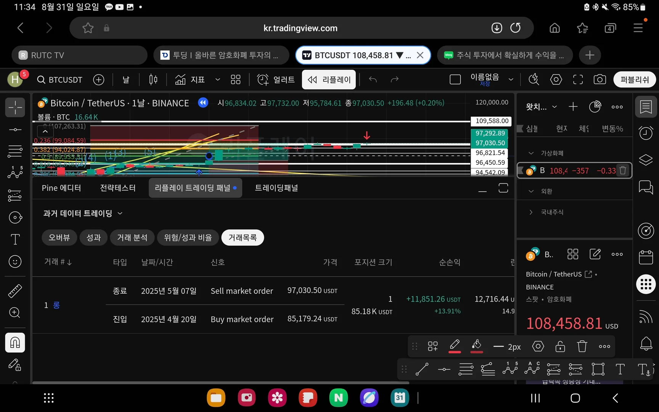The image size is (659, 412).
Task: Select the text tool in left toolbar
Action: pyautogui.click(x=15, y=240)
